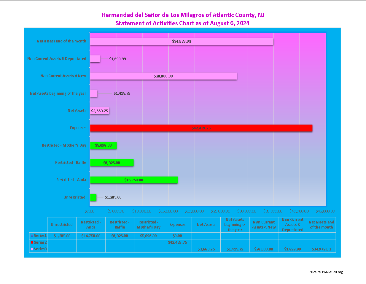The image size is (366, 284).
Task: Select the red Expenses bar
Action: click(x=201, y=128)
